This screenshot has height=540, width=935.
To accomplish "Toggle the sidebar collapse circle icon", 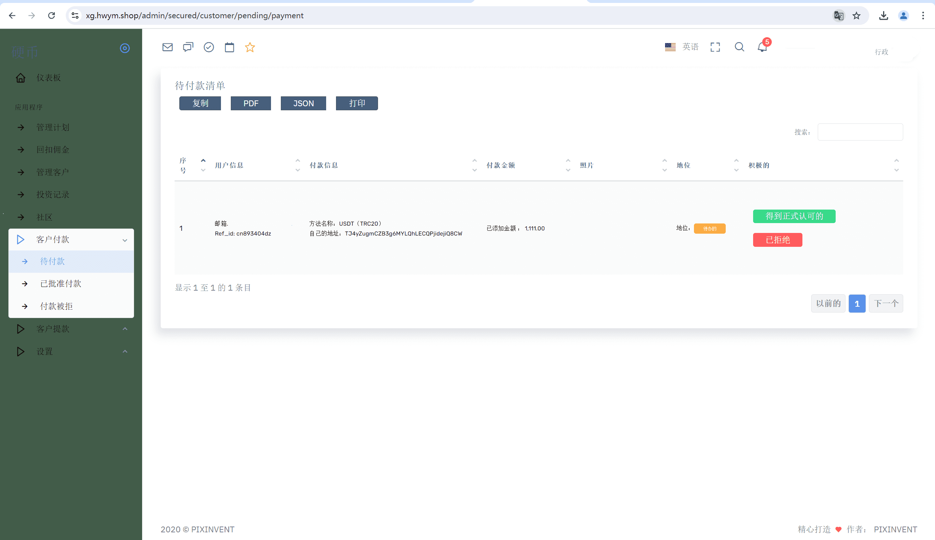I will pos(125,48).
